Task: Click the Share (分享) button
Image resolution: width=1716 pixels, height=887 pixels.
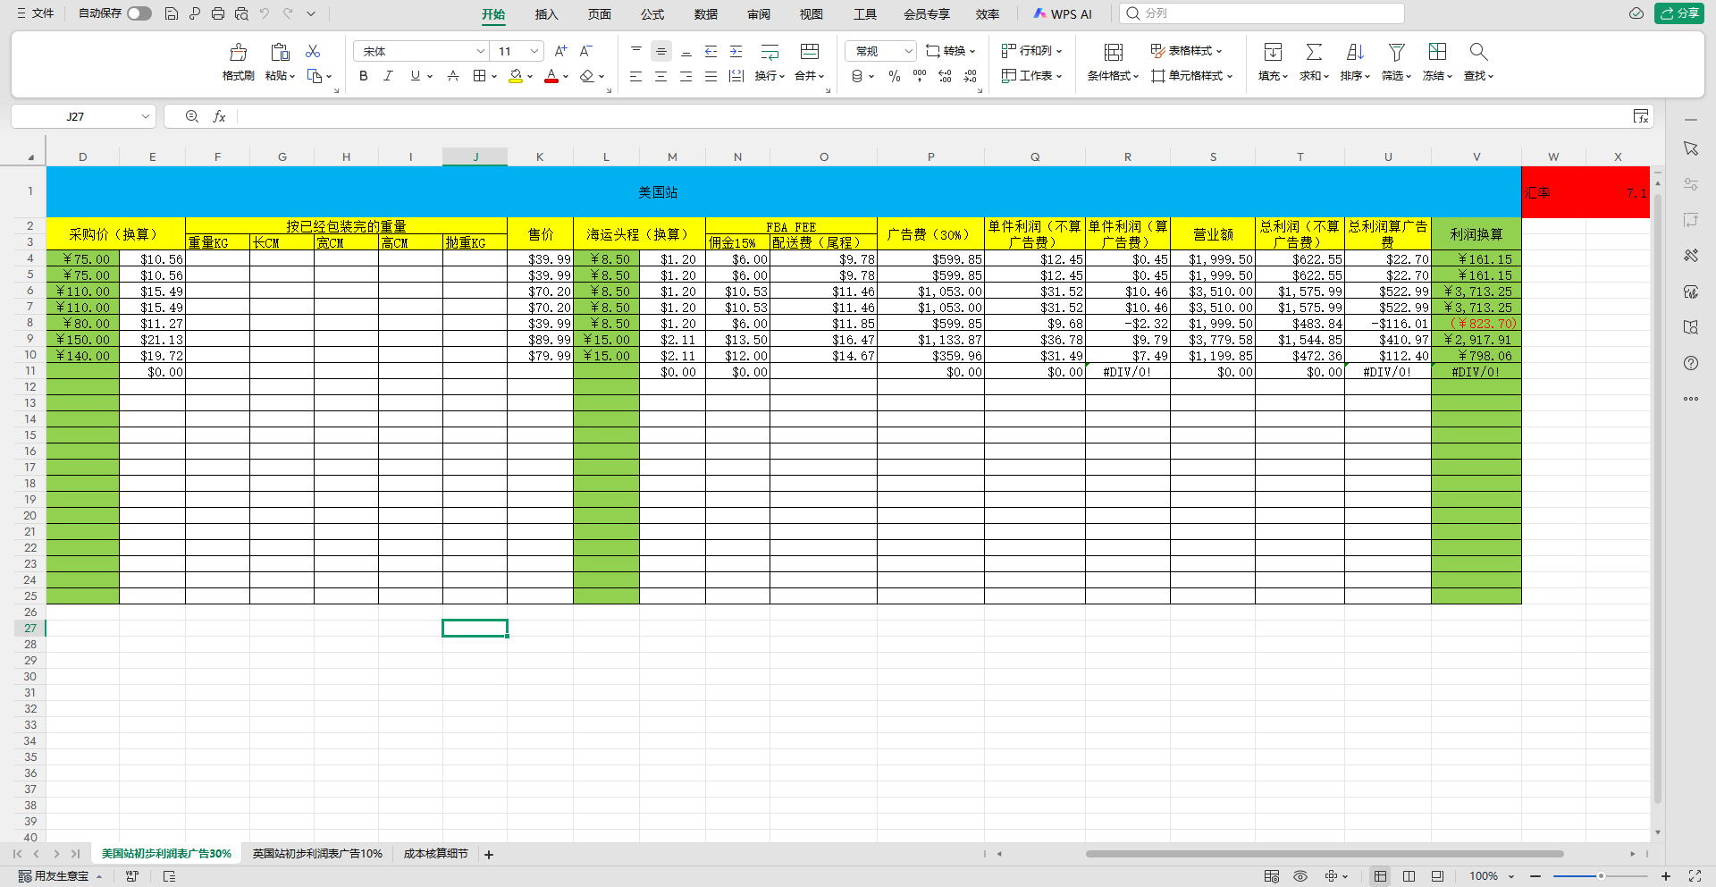Action: 1679,13
